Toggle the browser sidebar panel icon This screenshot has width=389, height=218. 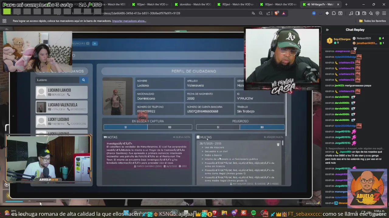click(x=358, y=13)
